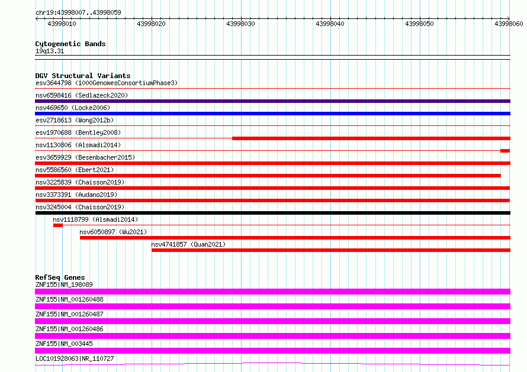Open variant esv3644798 (1000GenomesConsortiumPhase3)
The height and width of the screenshot is (372, 527).
(107, 83)
